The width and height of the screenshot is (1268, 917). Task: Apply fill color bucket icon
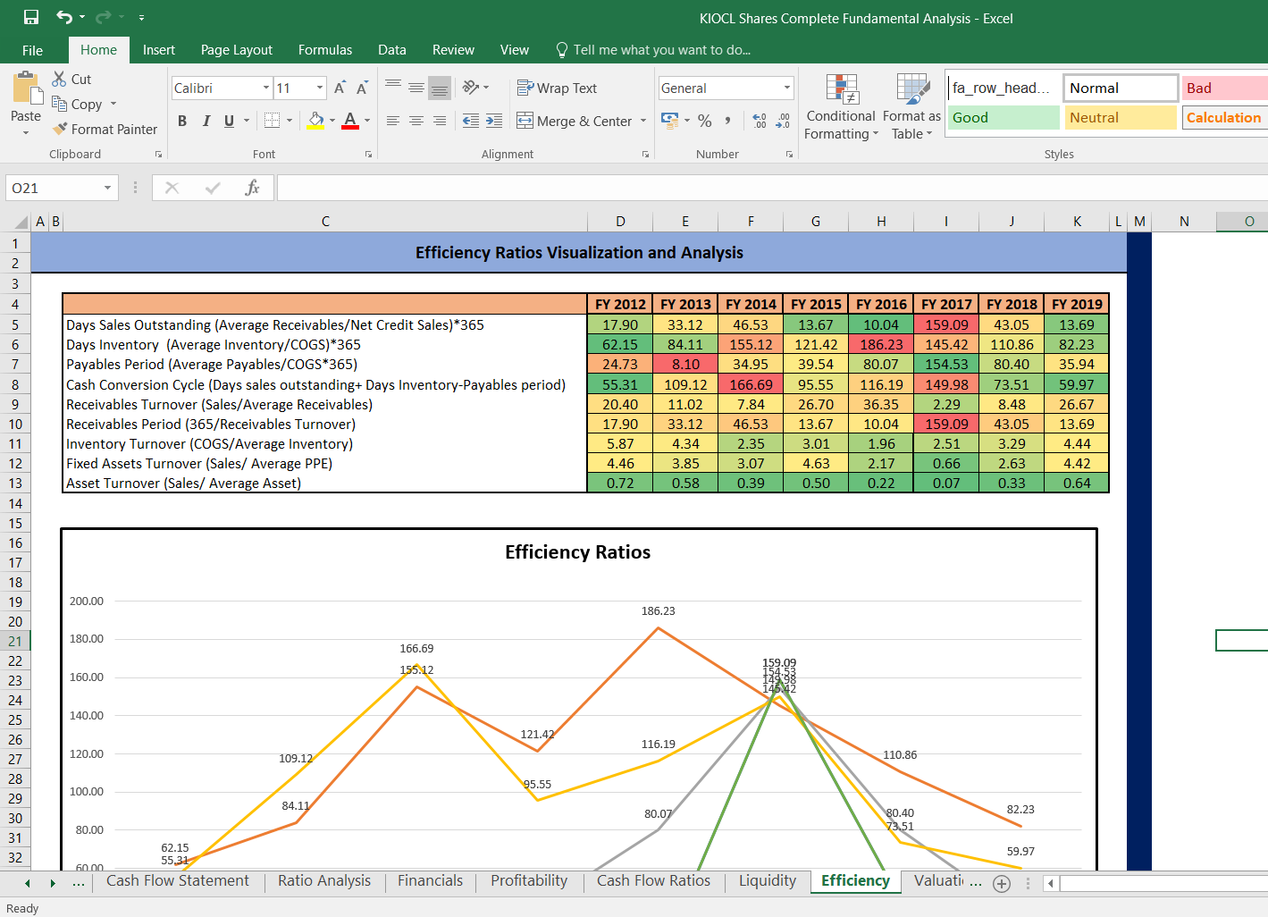(x=315, y=121)
